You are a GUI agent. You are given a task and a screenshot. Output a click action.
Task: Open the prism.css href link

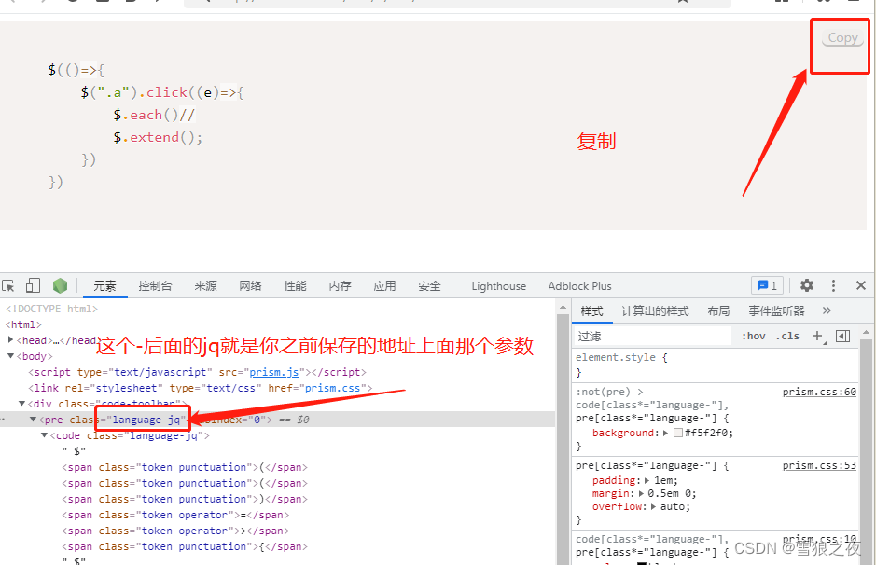click(x=332, y=388)
